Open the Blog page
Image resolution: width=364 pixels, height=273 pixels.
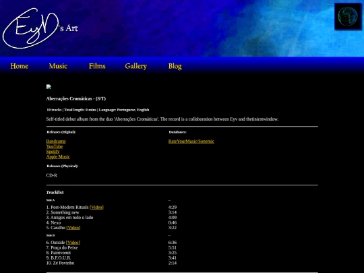(175, 66)
